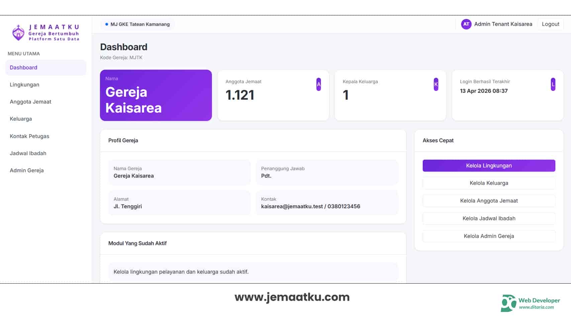Click the Kepala Keluarga 'K' badge icon

[x=436, y=84]
